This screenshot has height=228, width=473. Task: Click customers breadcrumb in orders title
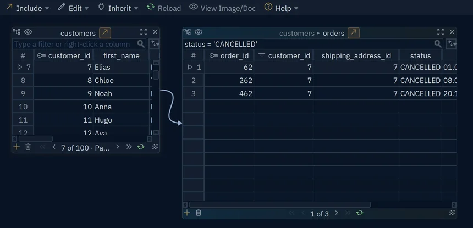point(297,33)
